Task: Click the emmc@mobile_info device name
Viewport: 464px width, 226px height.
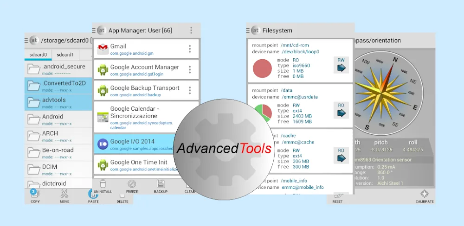Action: click(303, 187)
